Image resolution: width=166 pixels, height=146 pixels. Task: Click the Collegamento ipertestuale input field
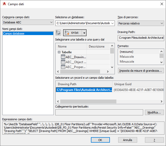(x=99, y=112)
